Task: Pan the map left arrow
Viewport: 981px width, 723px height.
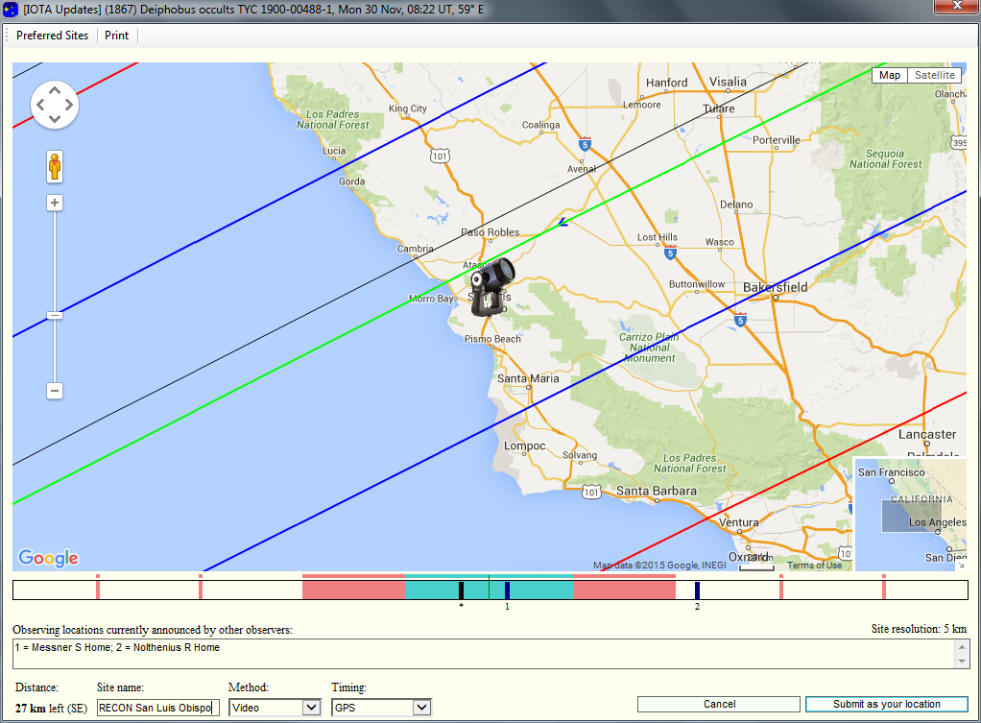Action: coord(40,105)
